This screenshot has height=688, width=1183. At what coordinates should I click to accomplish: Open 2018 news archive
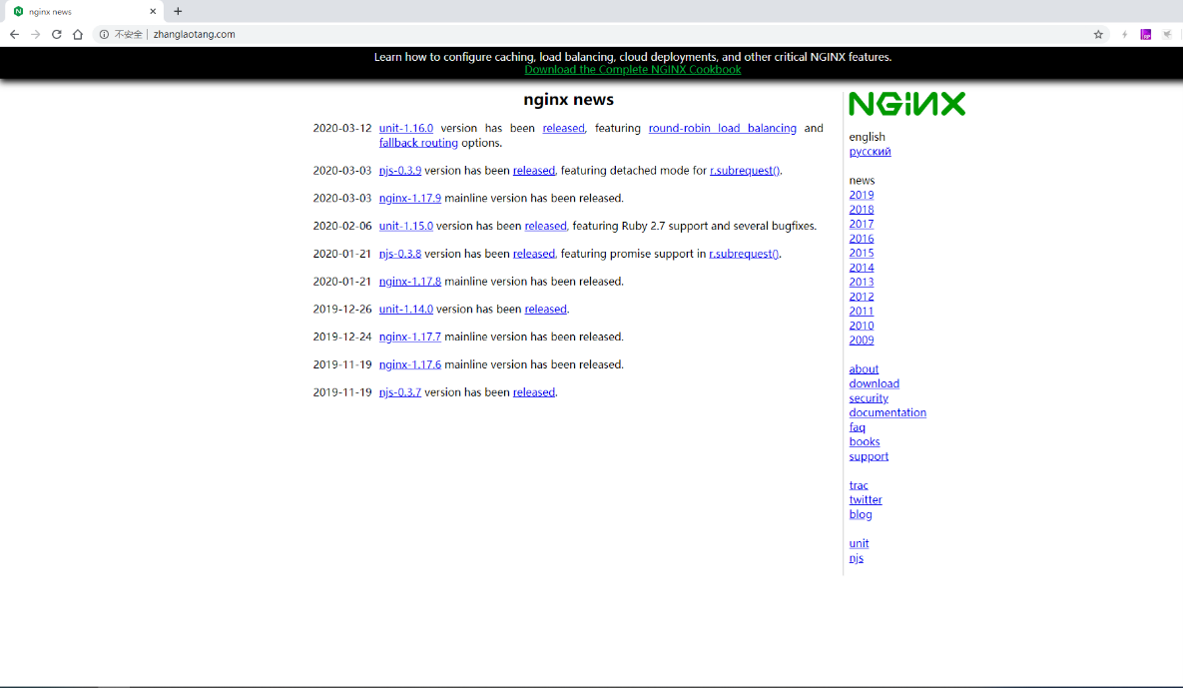(861, 210)
